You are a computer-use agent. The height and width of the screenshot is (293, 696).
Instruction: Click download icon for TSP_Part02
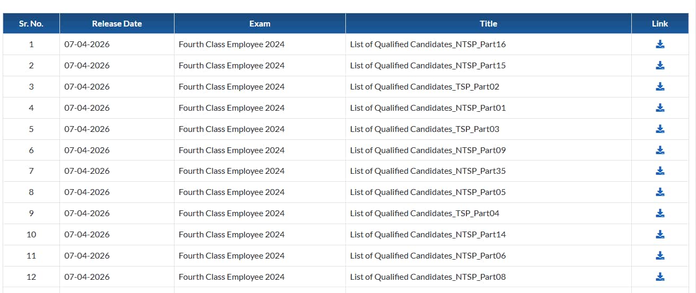point(660,87)
